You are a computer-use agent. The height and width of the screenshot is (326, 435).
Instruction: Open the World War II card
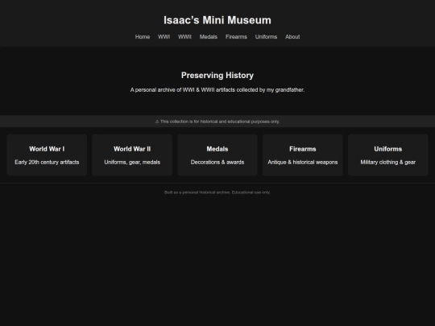pyautogui.click(x=132, y=155)
